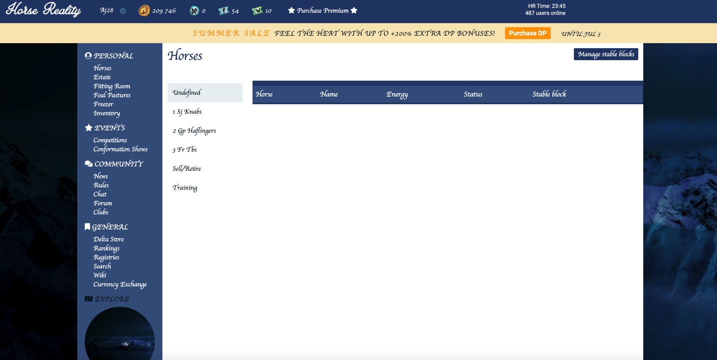Click the EXPLORE section heading
The image size is (717, 360).
tap(112, 299)
